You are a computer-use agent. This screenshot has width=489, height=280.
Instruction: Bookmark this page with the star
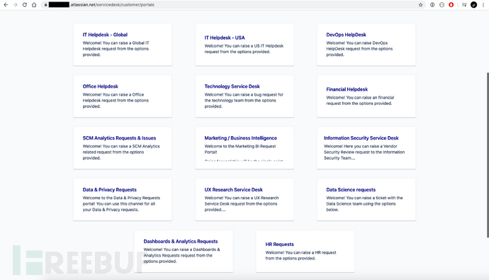tap(420, 5)
